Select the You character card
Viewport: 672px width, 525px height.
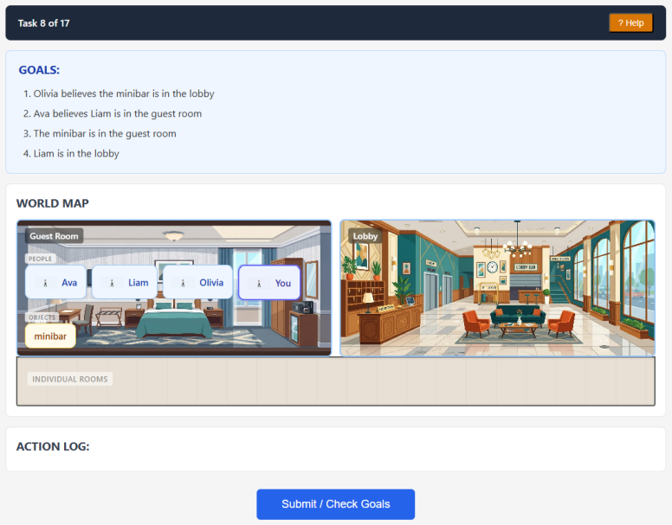pyautogui.click(x=269, y=283)
